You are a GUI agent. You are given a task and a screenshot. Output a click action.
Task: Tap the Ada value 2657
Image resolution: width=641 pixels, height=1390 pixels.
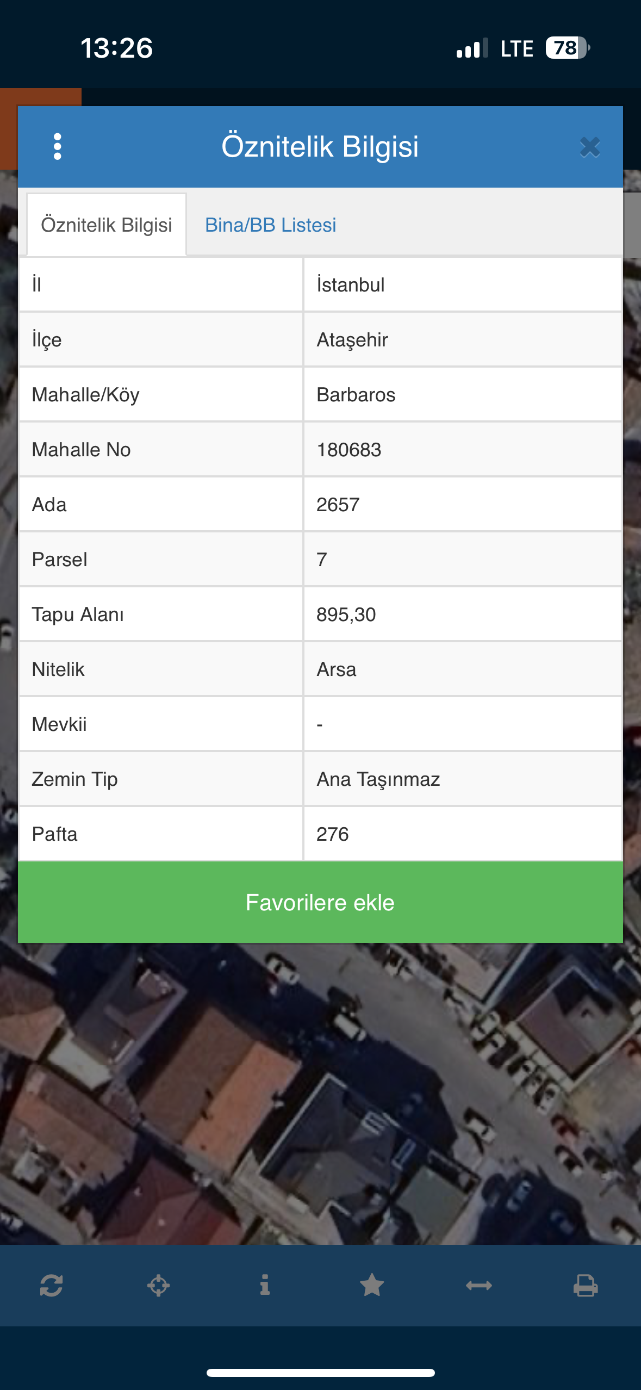click(338, 505)
